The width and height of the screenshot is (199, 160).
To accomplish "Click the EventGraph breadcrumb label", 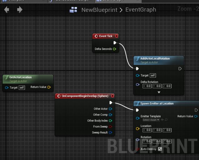I will pyautogui.click(x=141, y=10).
